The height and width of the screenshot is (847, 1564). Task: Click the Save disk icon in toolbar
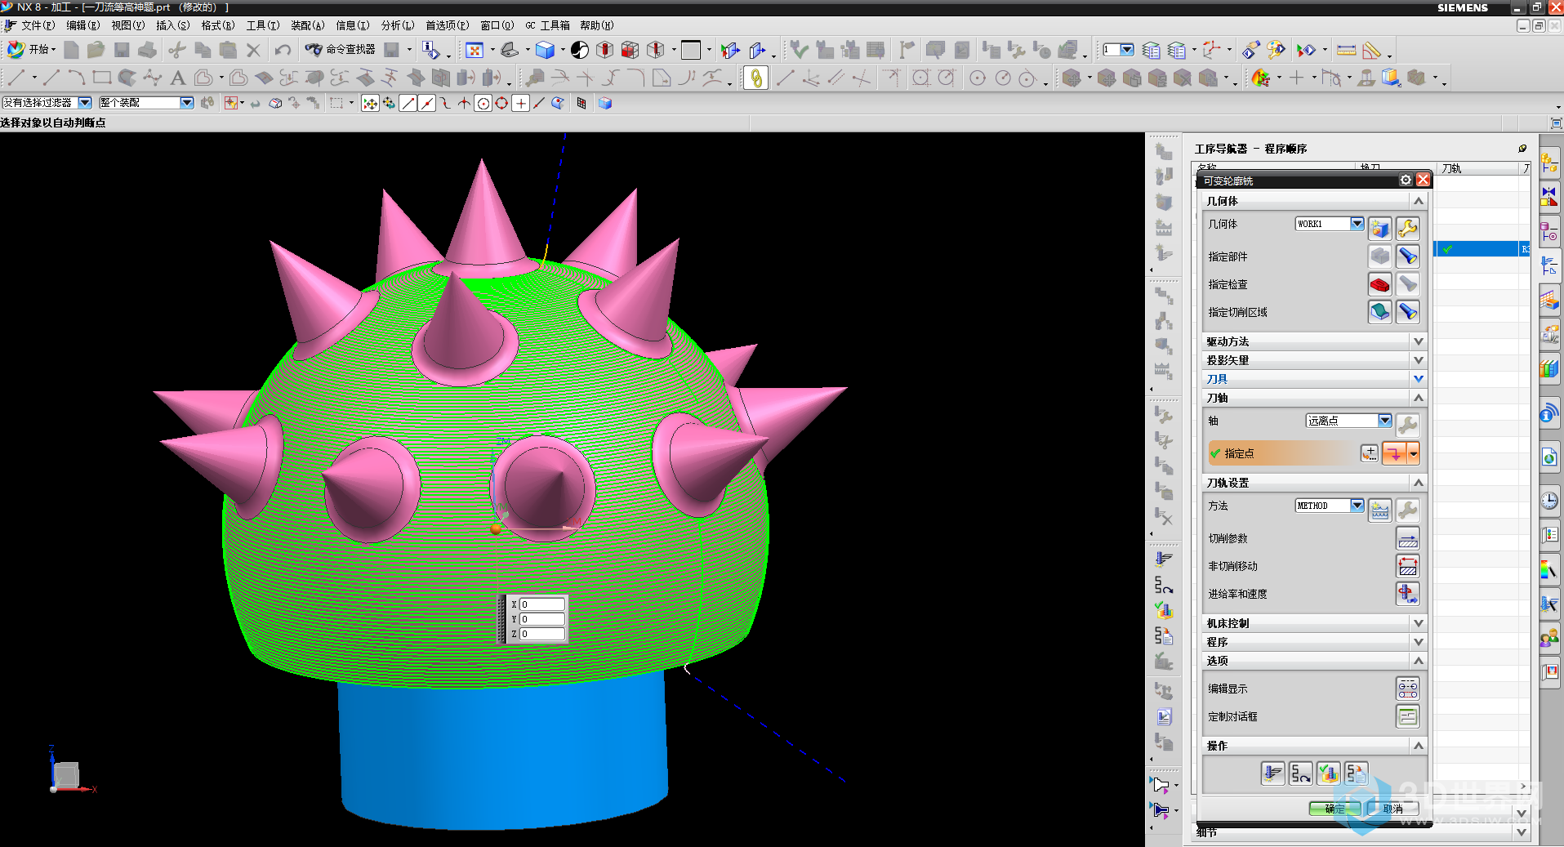pos(122,50)
